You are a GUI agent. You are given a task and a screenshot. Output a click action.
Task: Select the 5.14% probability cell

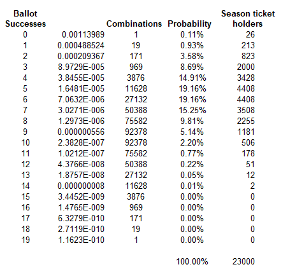[192, 132]
